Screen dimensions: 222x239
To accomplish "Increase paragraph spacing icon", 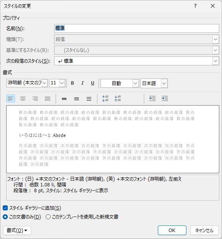I will point(105,99).
